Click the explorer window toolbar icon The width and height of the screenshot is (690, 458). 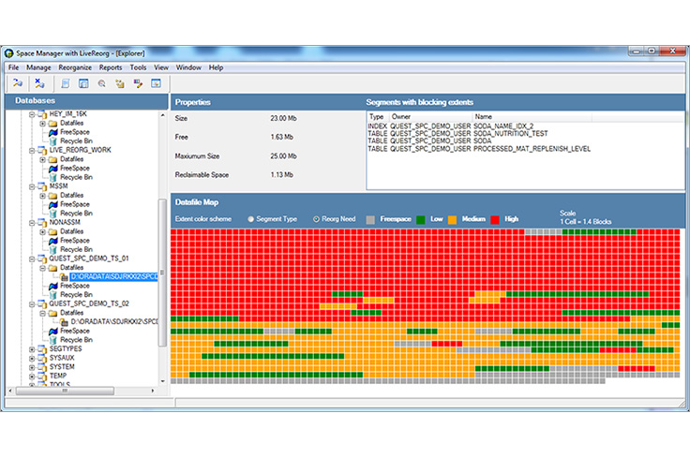point(83,83)
